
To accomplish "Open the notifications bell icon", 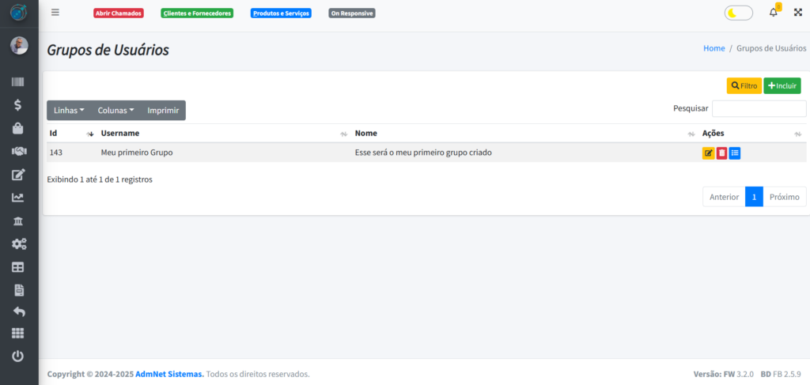I will [774, 13].
